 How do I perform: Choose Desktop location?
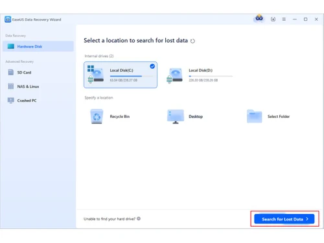(x=196, y=117)
